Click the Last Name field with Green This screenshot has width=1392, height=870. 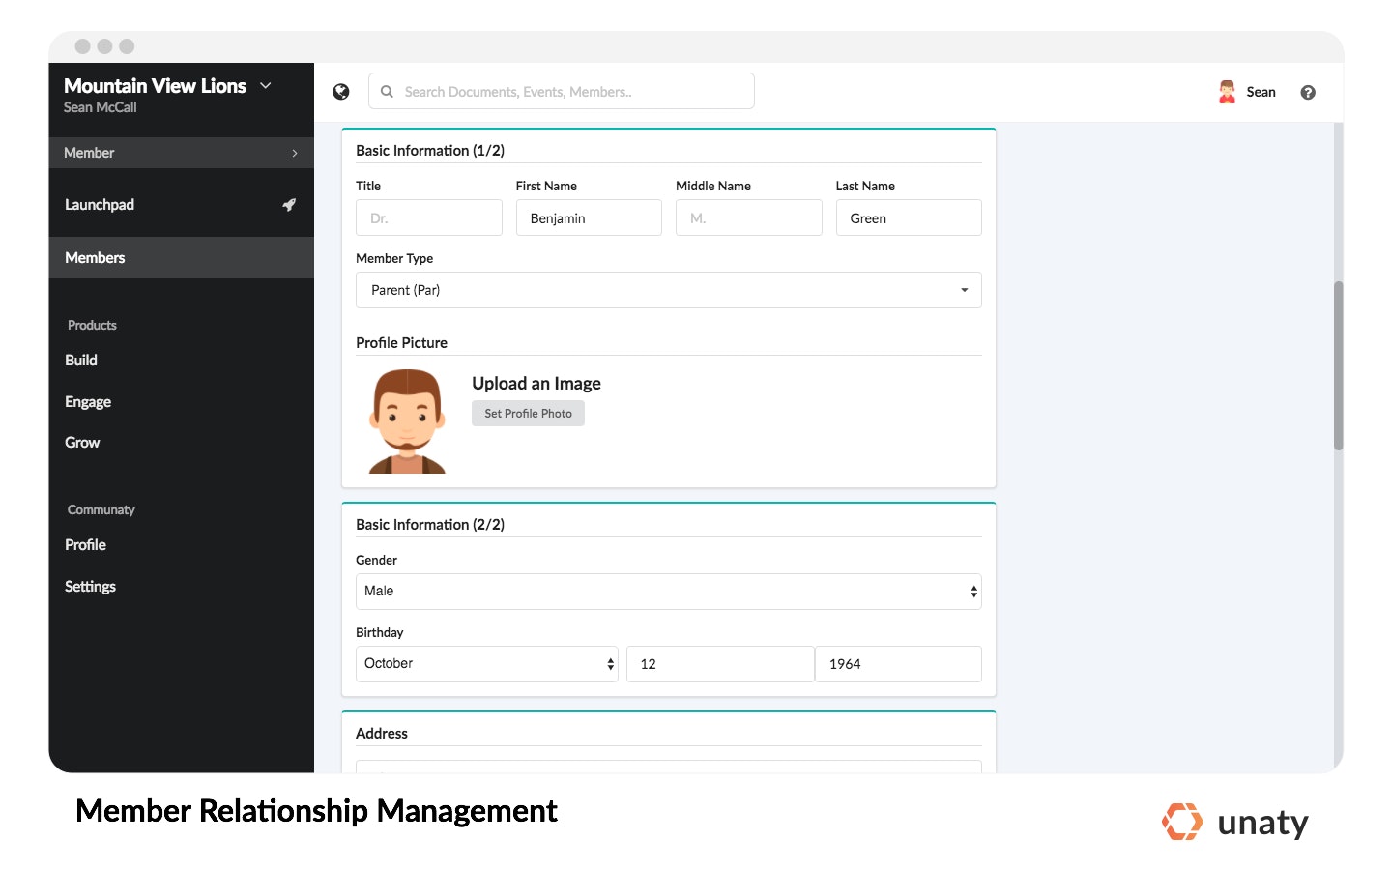point(909,217)
